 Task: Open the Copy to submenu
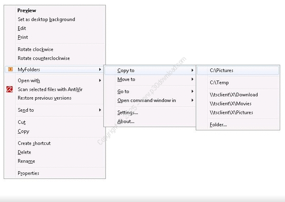[x=126, y=70]
